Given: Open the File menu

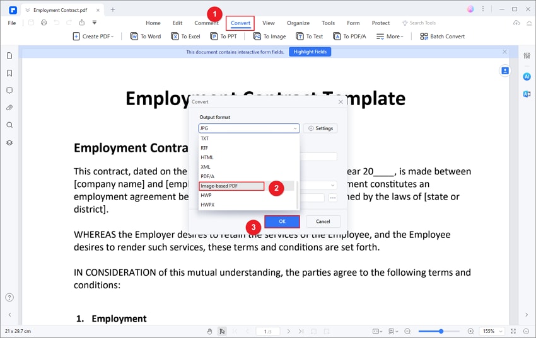Looking at the screenshot, I should (x=12, y=23).
